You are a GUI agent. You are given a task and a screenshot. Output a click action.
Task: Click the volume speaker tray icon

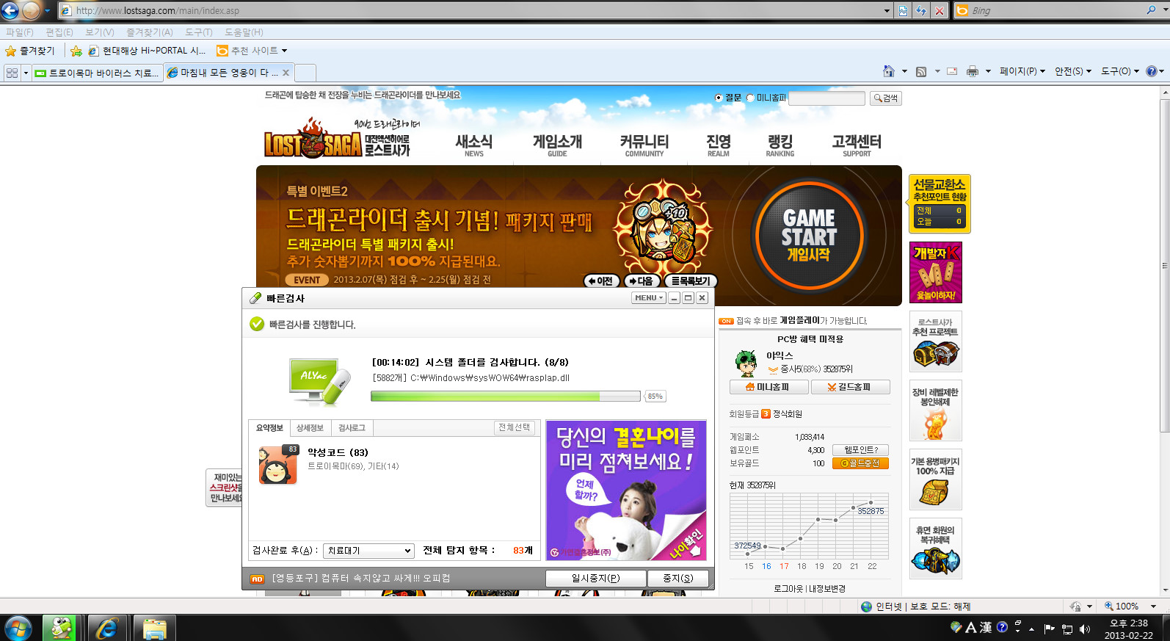coord(1085,629)
